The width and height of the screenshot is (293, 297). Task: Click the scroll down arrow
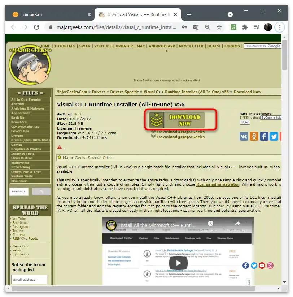coord(284,282)
